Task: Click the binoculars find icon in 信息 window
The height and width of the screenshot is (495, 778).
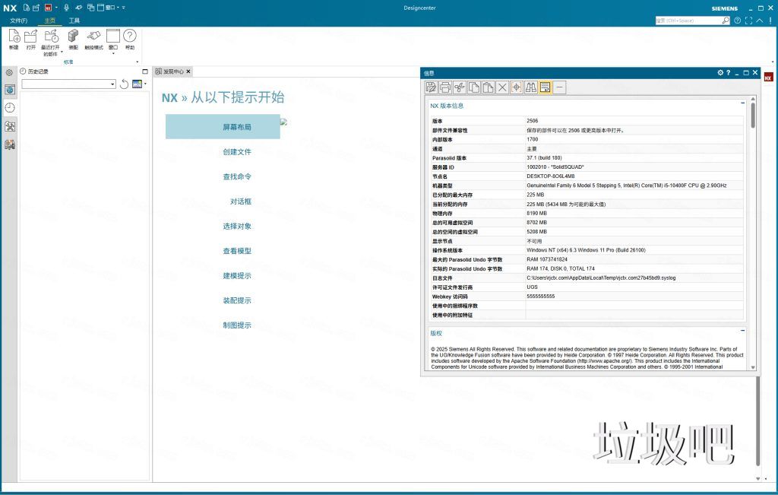Action: pyautogui.click(x=531, y=87)
